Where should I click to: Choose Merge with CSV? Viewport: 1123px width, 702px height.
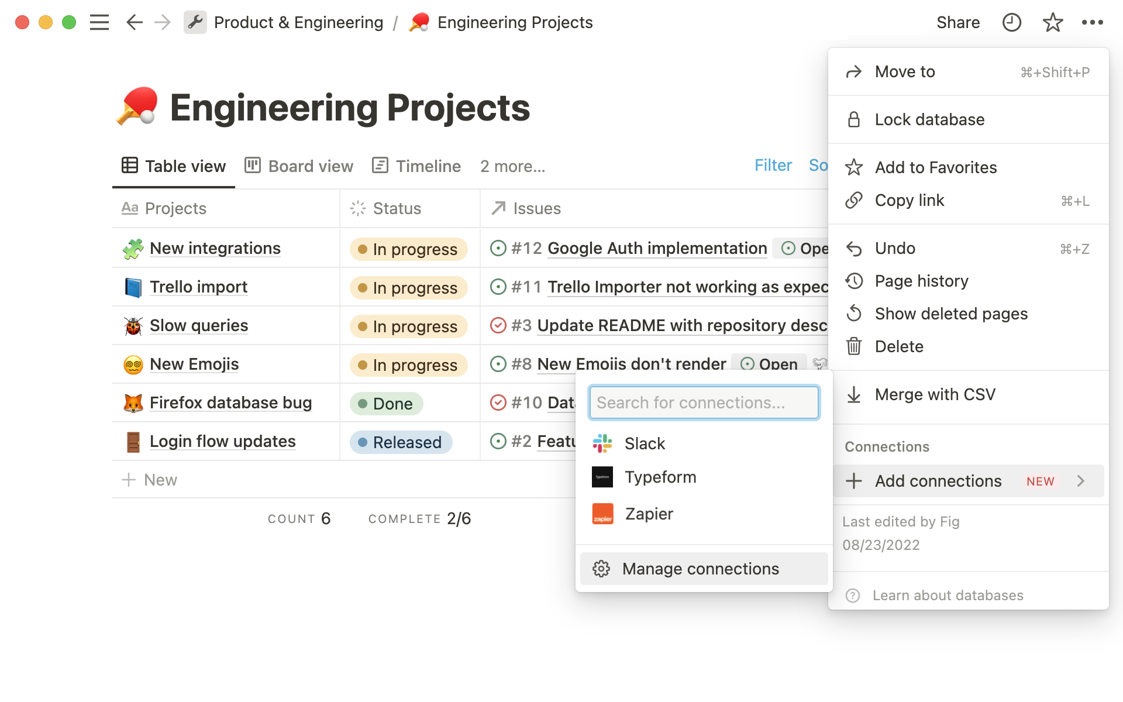[x=934, y=394]
